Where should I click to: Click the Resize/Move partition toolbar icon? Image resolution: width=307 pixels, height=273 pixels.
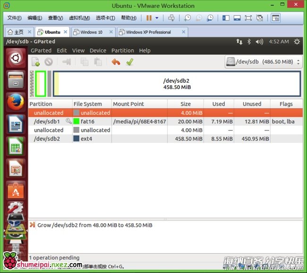click(67, 62)
